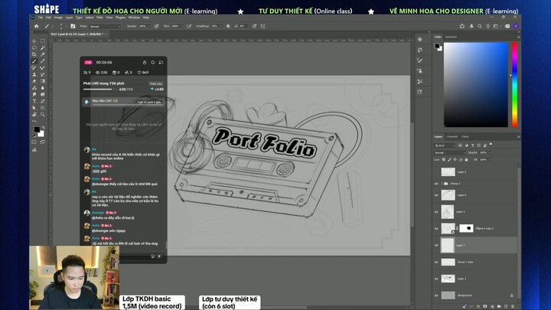The width and height of the screenshot is (551, 310).
Task: Open the Filter menu
Action: 99,17
